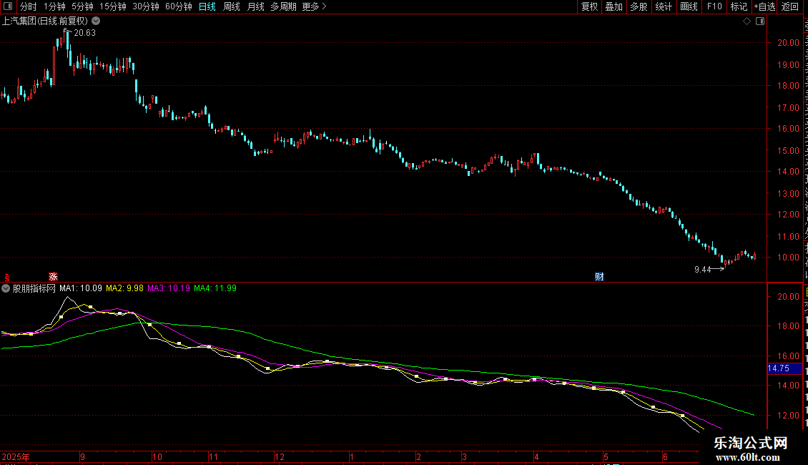
Task: Open the 多周期 multi-period view
Action: (283, 6)
